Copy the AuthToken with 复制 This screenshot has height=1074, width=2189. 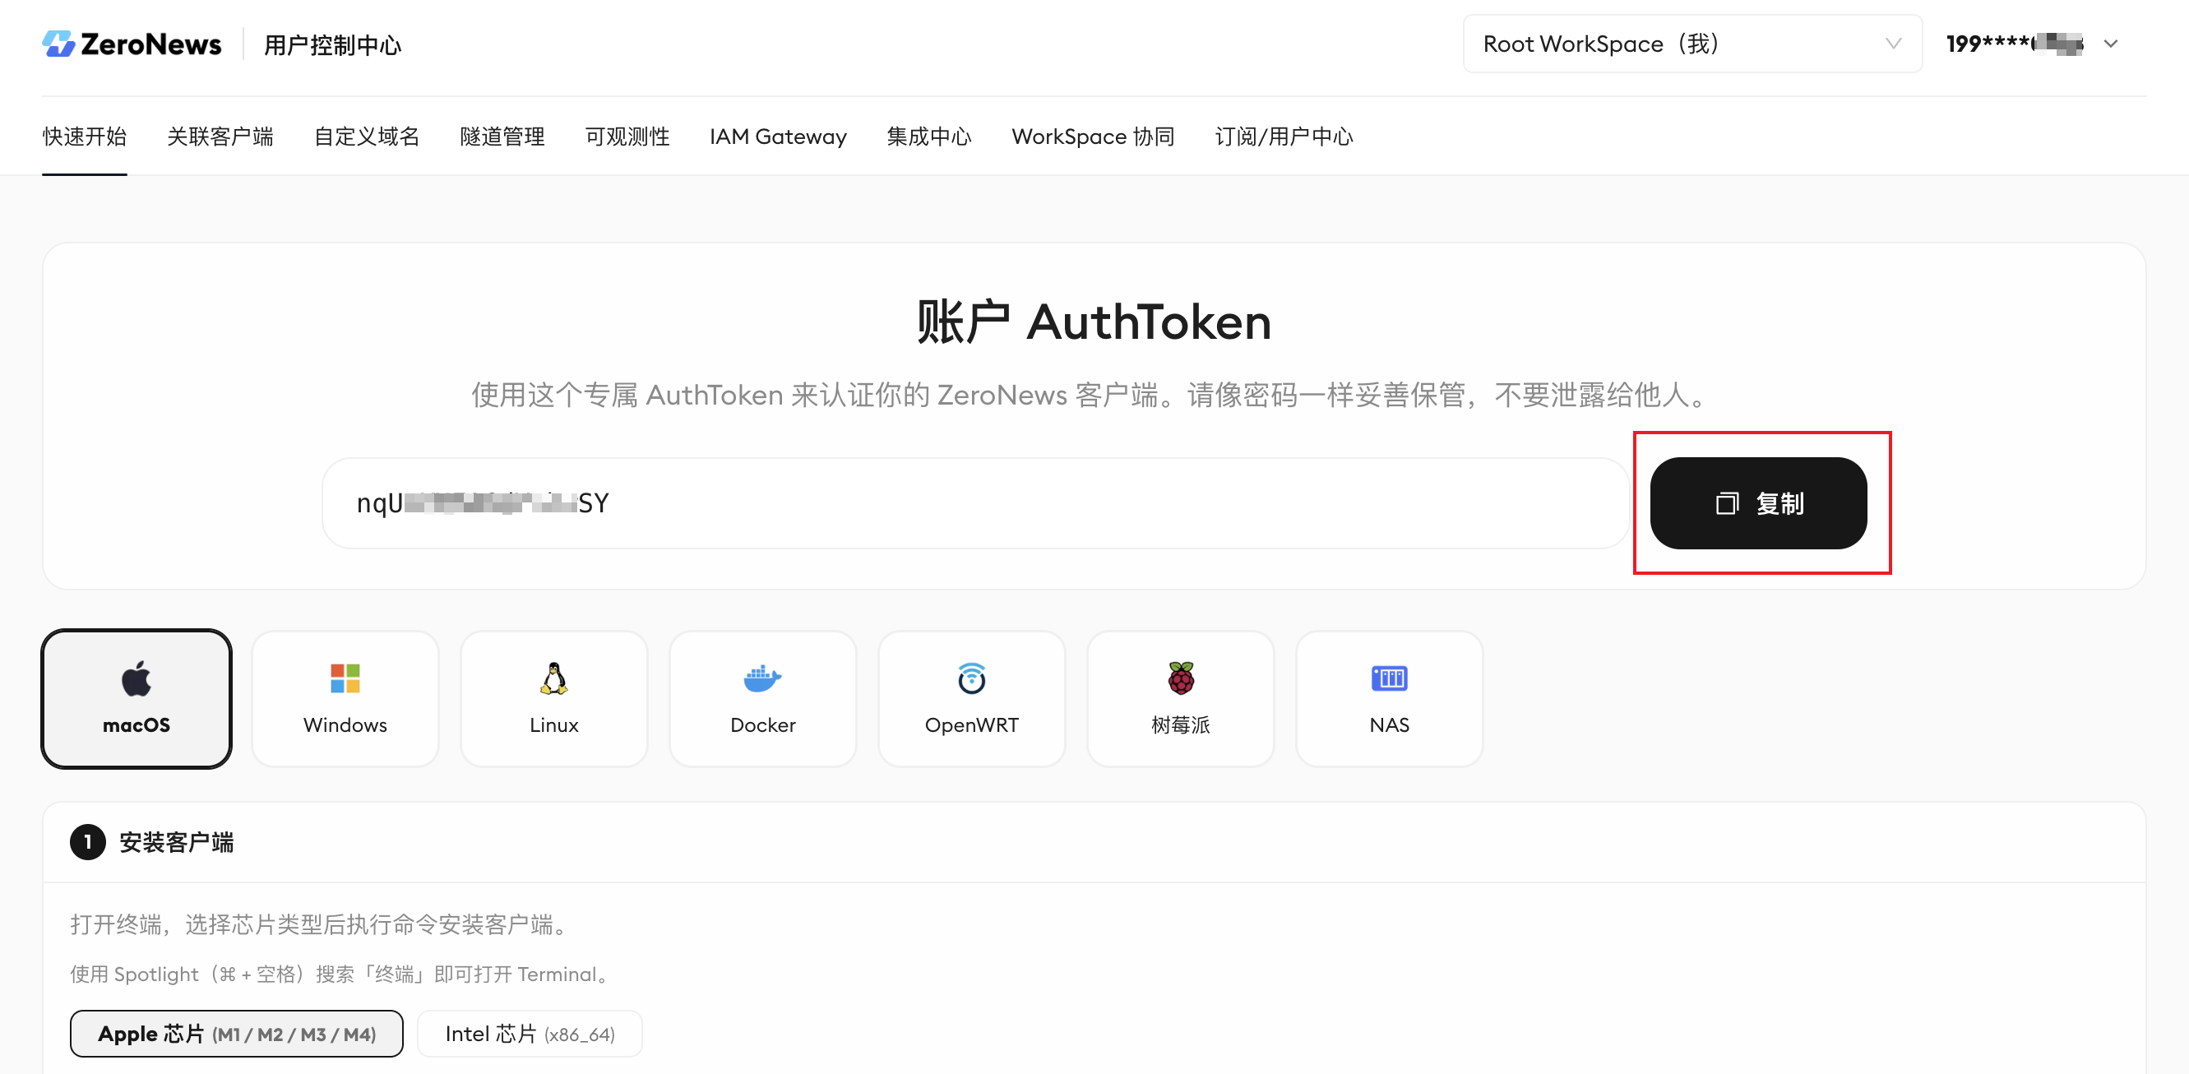1758,504
